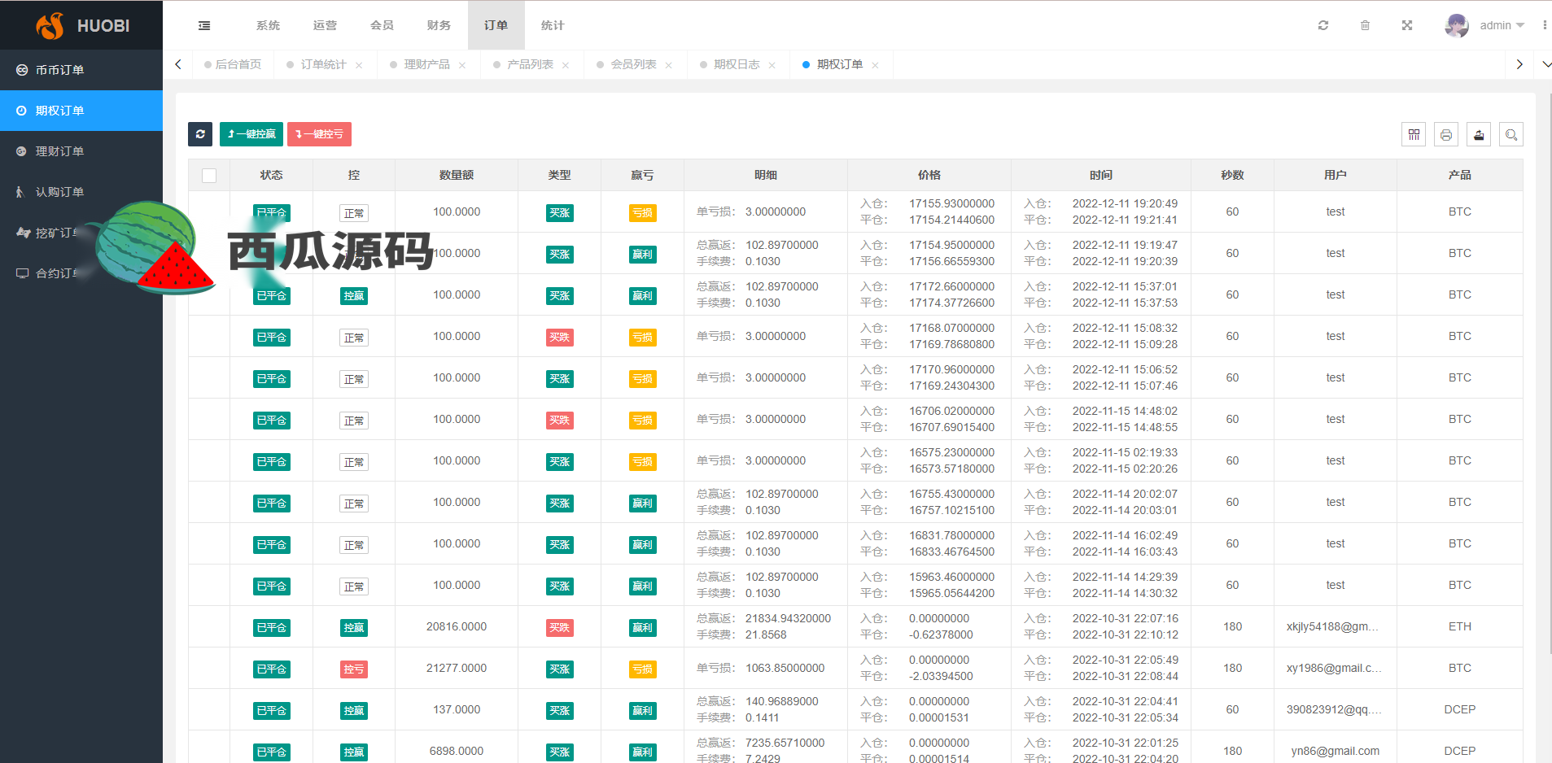Click 亏损 badge in the 15:06:52 row
1552x763 pixels.
click(643, 379)
